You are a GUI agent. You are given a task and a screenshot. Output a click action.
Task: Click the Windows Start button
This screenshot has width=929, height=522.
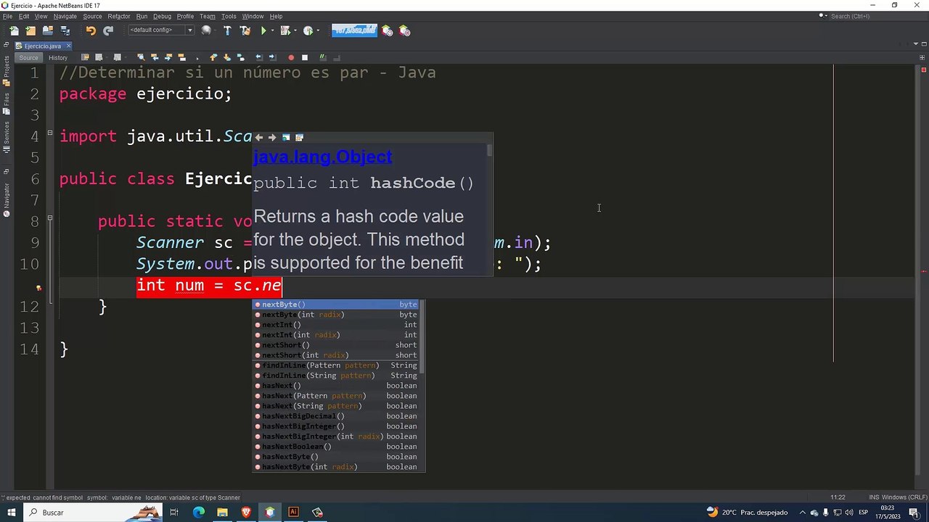(12, 513)
